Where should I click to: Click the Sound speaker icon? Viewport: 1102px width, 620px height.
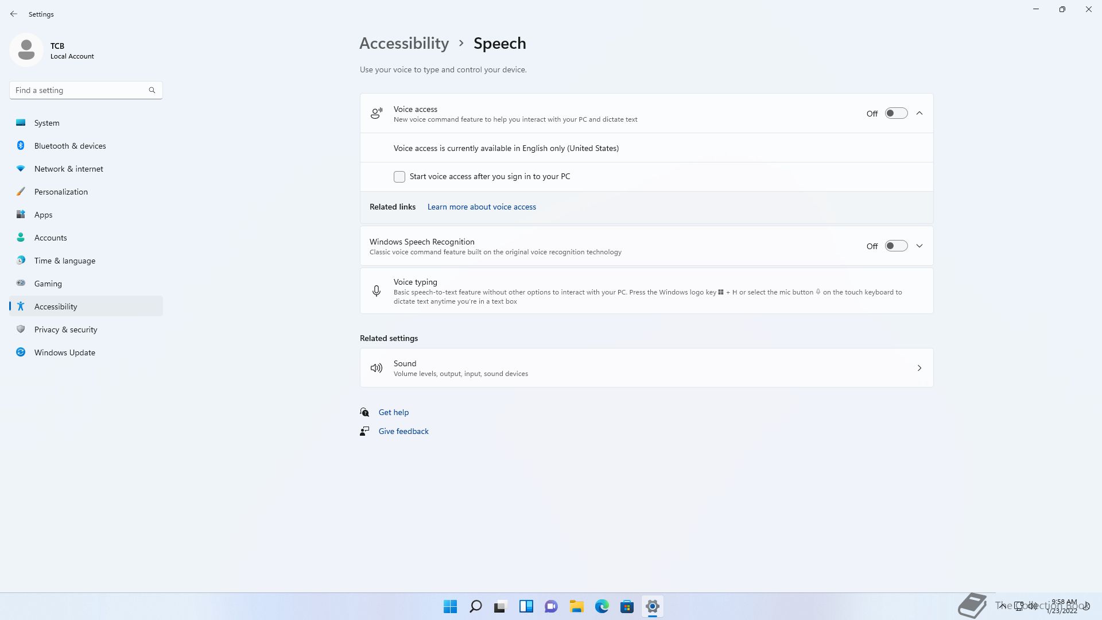tap(377, 368)
